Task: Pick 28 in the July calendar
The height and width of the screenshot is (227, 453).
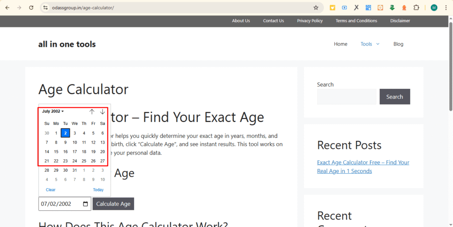Action: [47, 170]
